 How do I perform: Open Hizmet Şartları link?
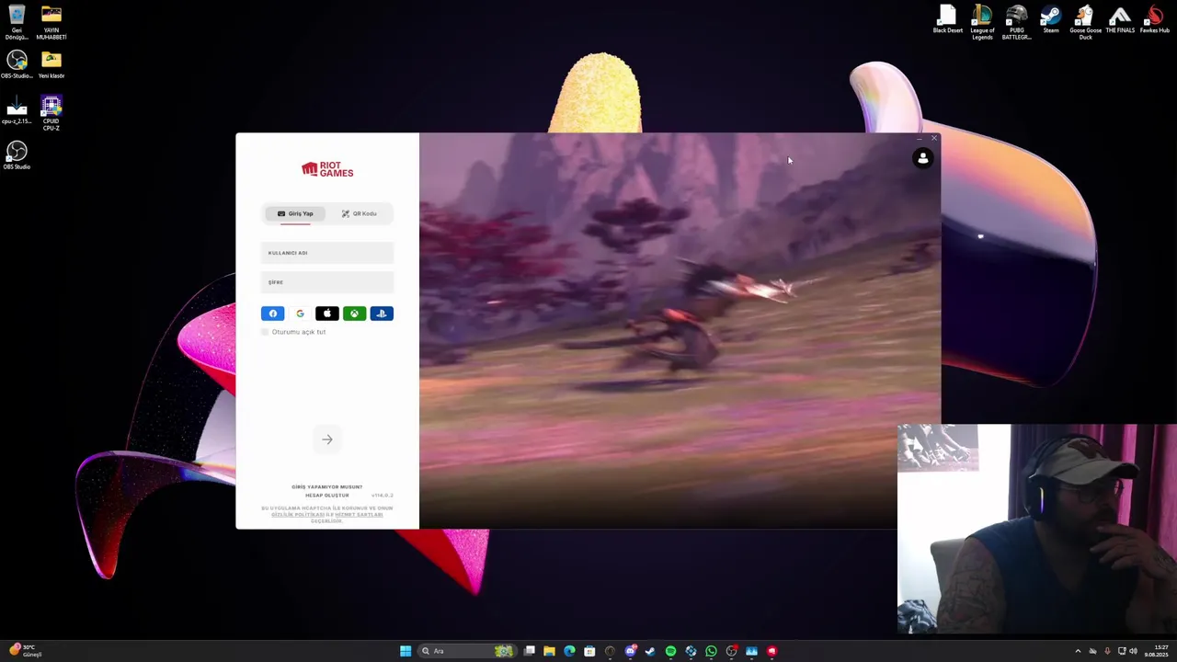(x=359, y=515)
